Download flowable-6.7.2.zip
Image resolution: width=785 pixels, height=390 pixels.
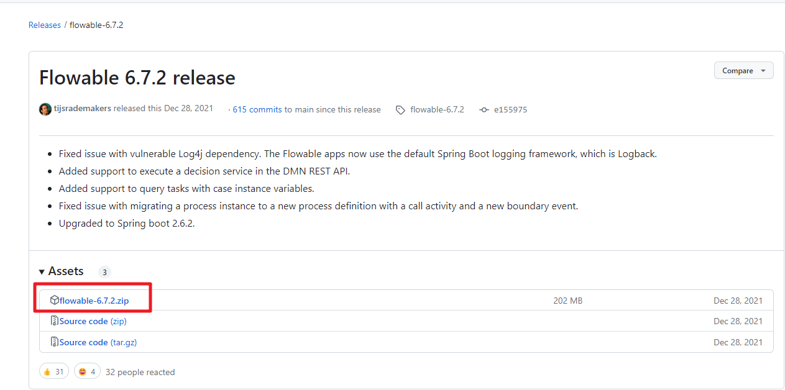[x=94, y=301]
